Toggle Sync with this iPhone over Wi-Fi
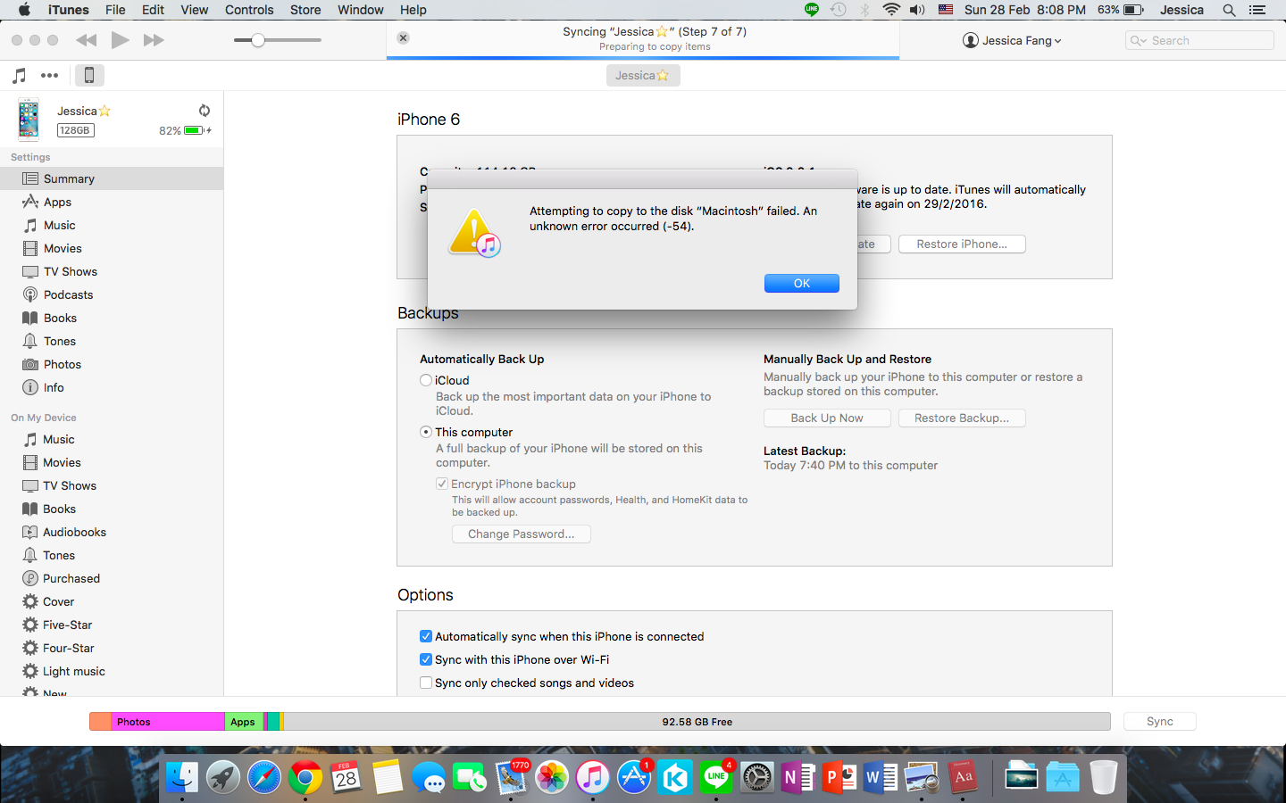The image size is (1286, 803). click(x=426, y=659)
